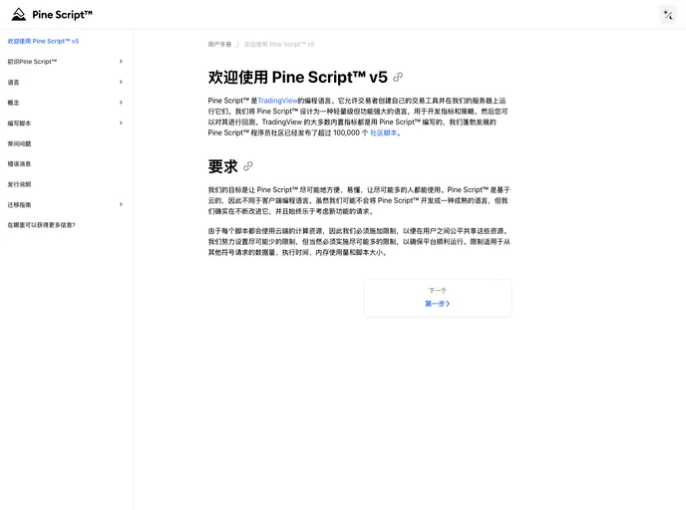Expand the 迁移指南 chevron

pos(121,204)
